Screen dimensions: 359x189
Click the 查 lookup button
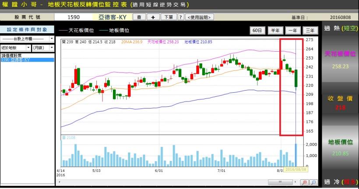[139, 17]
